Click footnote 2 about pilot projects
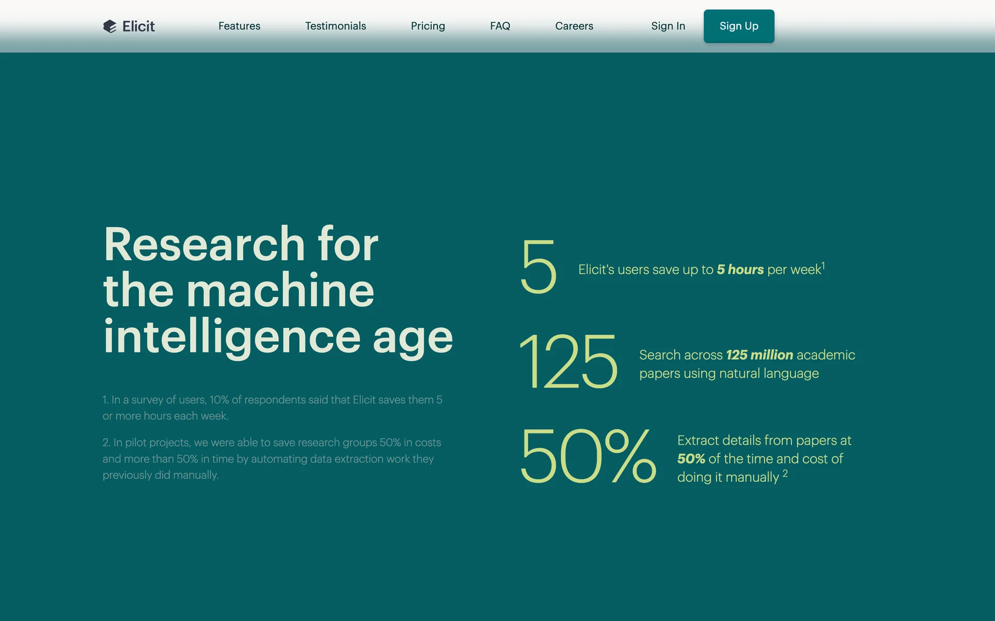Image resolution: width=995 pixels, height=621 pixels. (272, 459)
